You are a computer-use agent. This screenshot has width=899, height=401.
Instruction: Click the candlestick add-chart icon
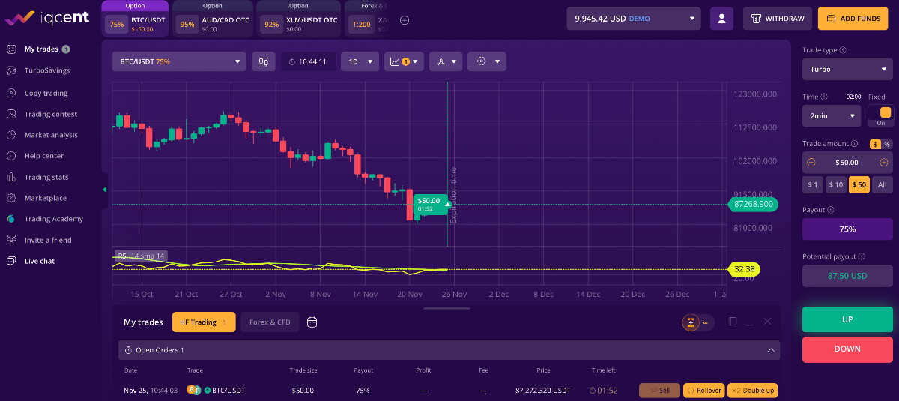click(x=264, y=61)
